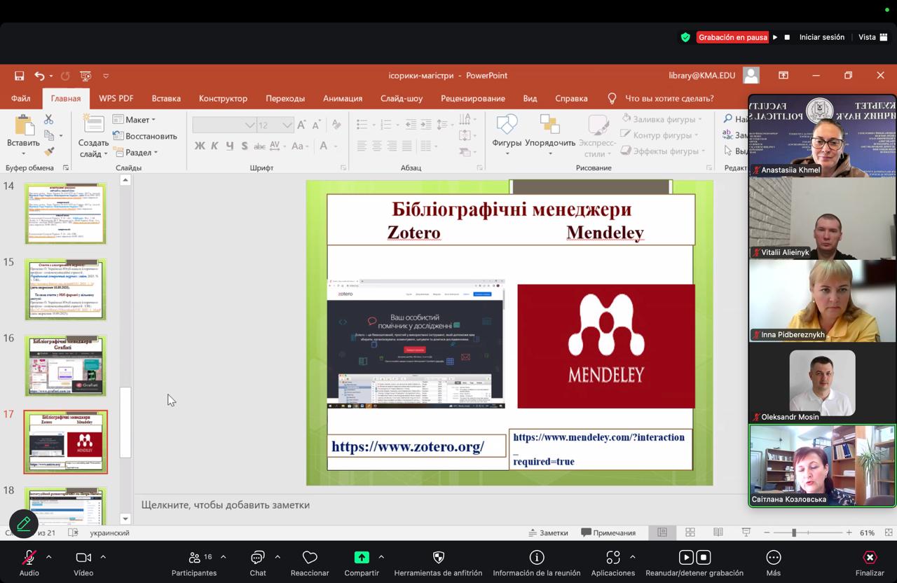Toggle camera with the Vídeo button

(x=83, y=563)
